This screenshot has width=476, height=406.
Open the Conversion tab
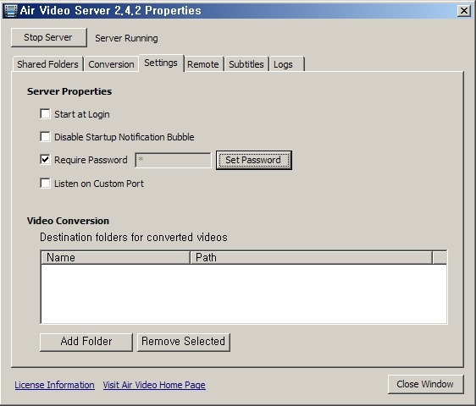pyautogui.click(x=111, y=64)
